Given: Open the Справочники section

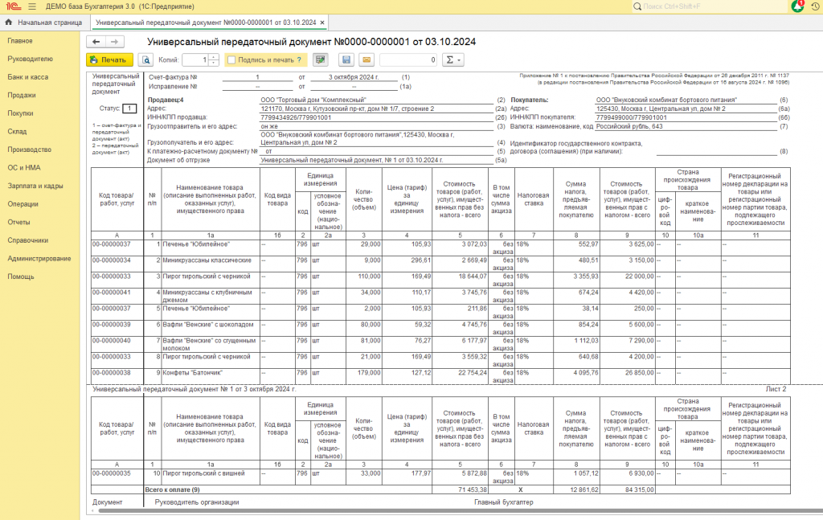Looking at the screenshot, I should tap(28, 240).
